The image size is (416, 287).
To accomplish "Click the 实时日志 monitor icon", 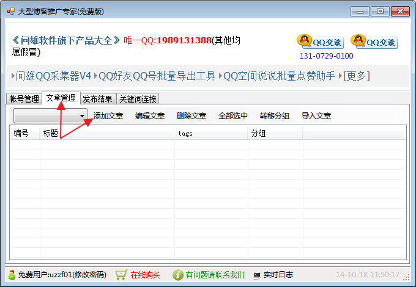I will tap(257, 275).
